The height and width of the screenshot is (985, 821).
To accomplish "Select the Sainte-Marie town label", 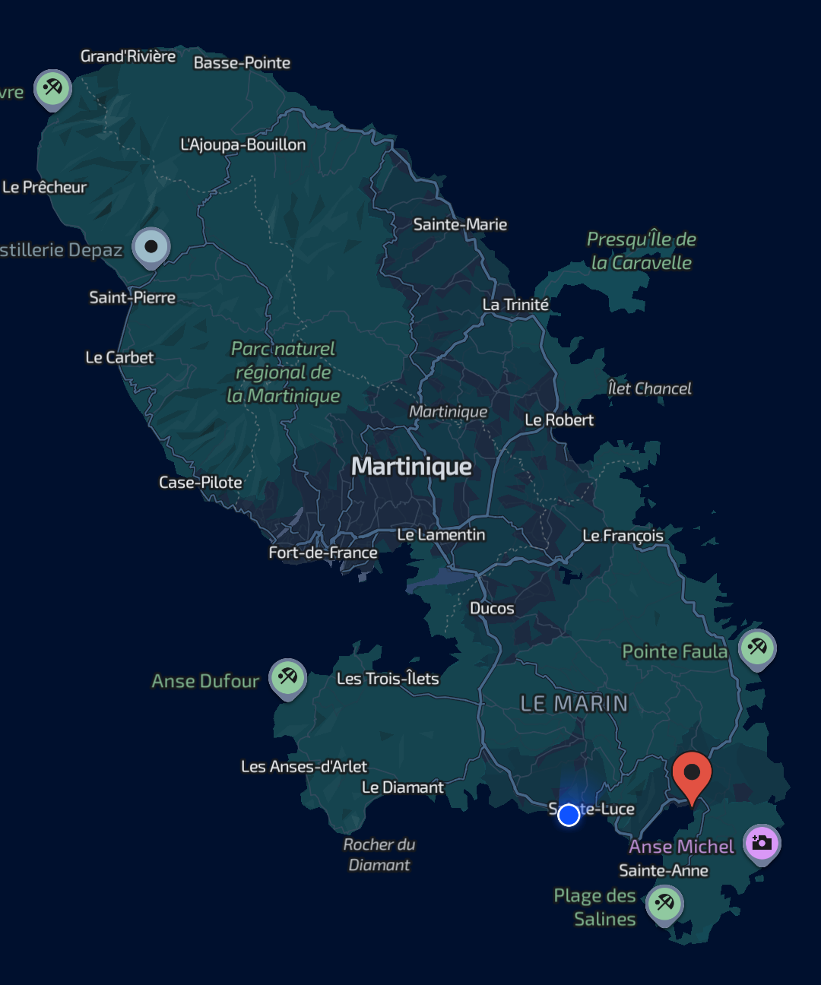I will 460,224.
